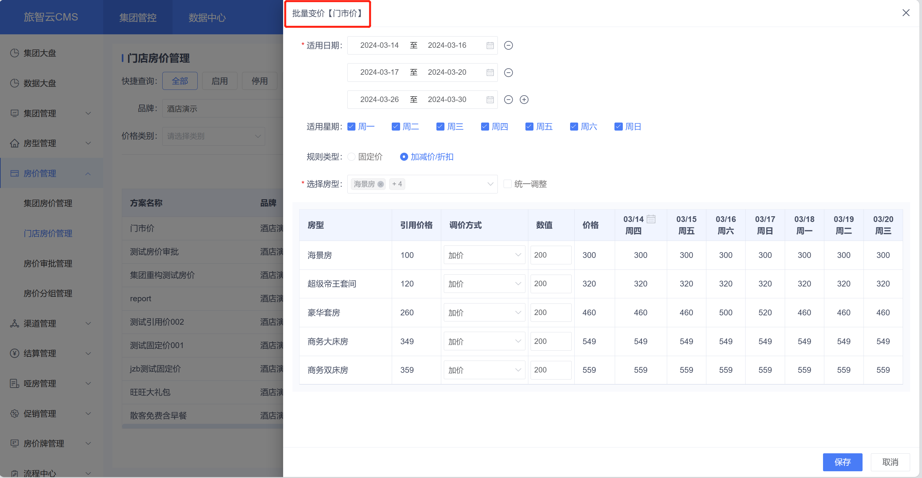Click the 旅智云CMS logo title
Screen dimensions: 922x478
point(51,17)
